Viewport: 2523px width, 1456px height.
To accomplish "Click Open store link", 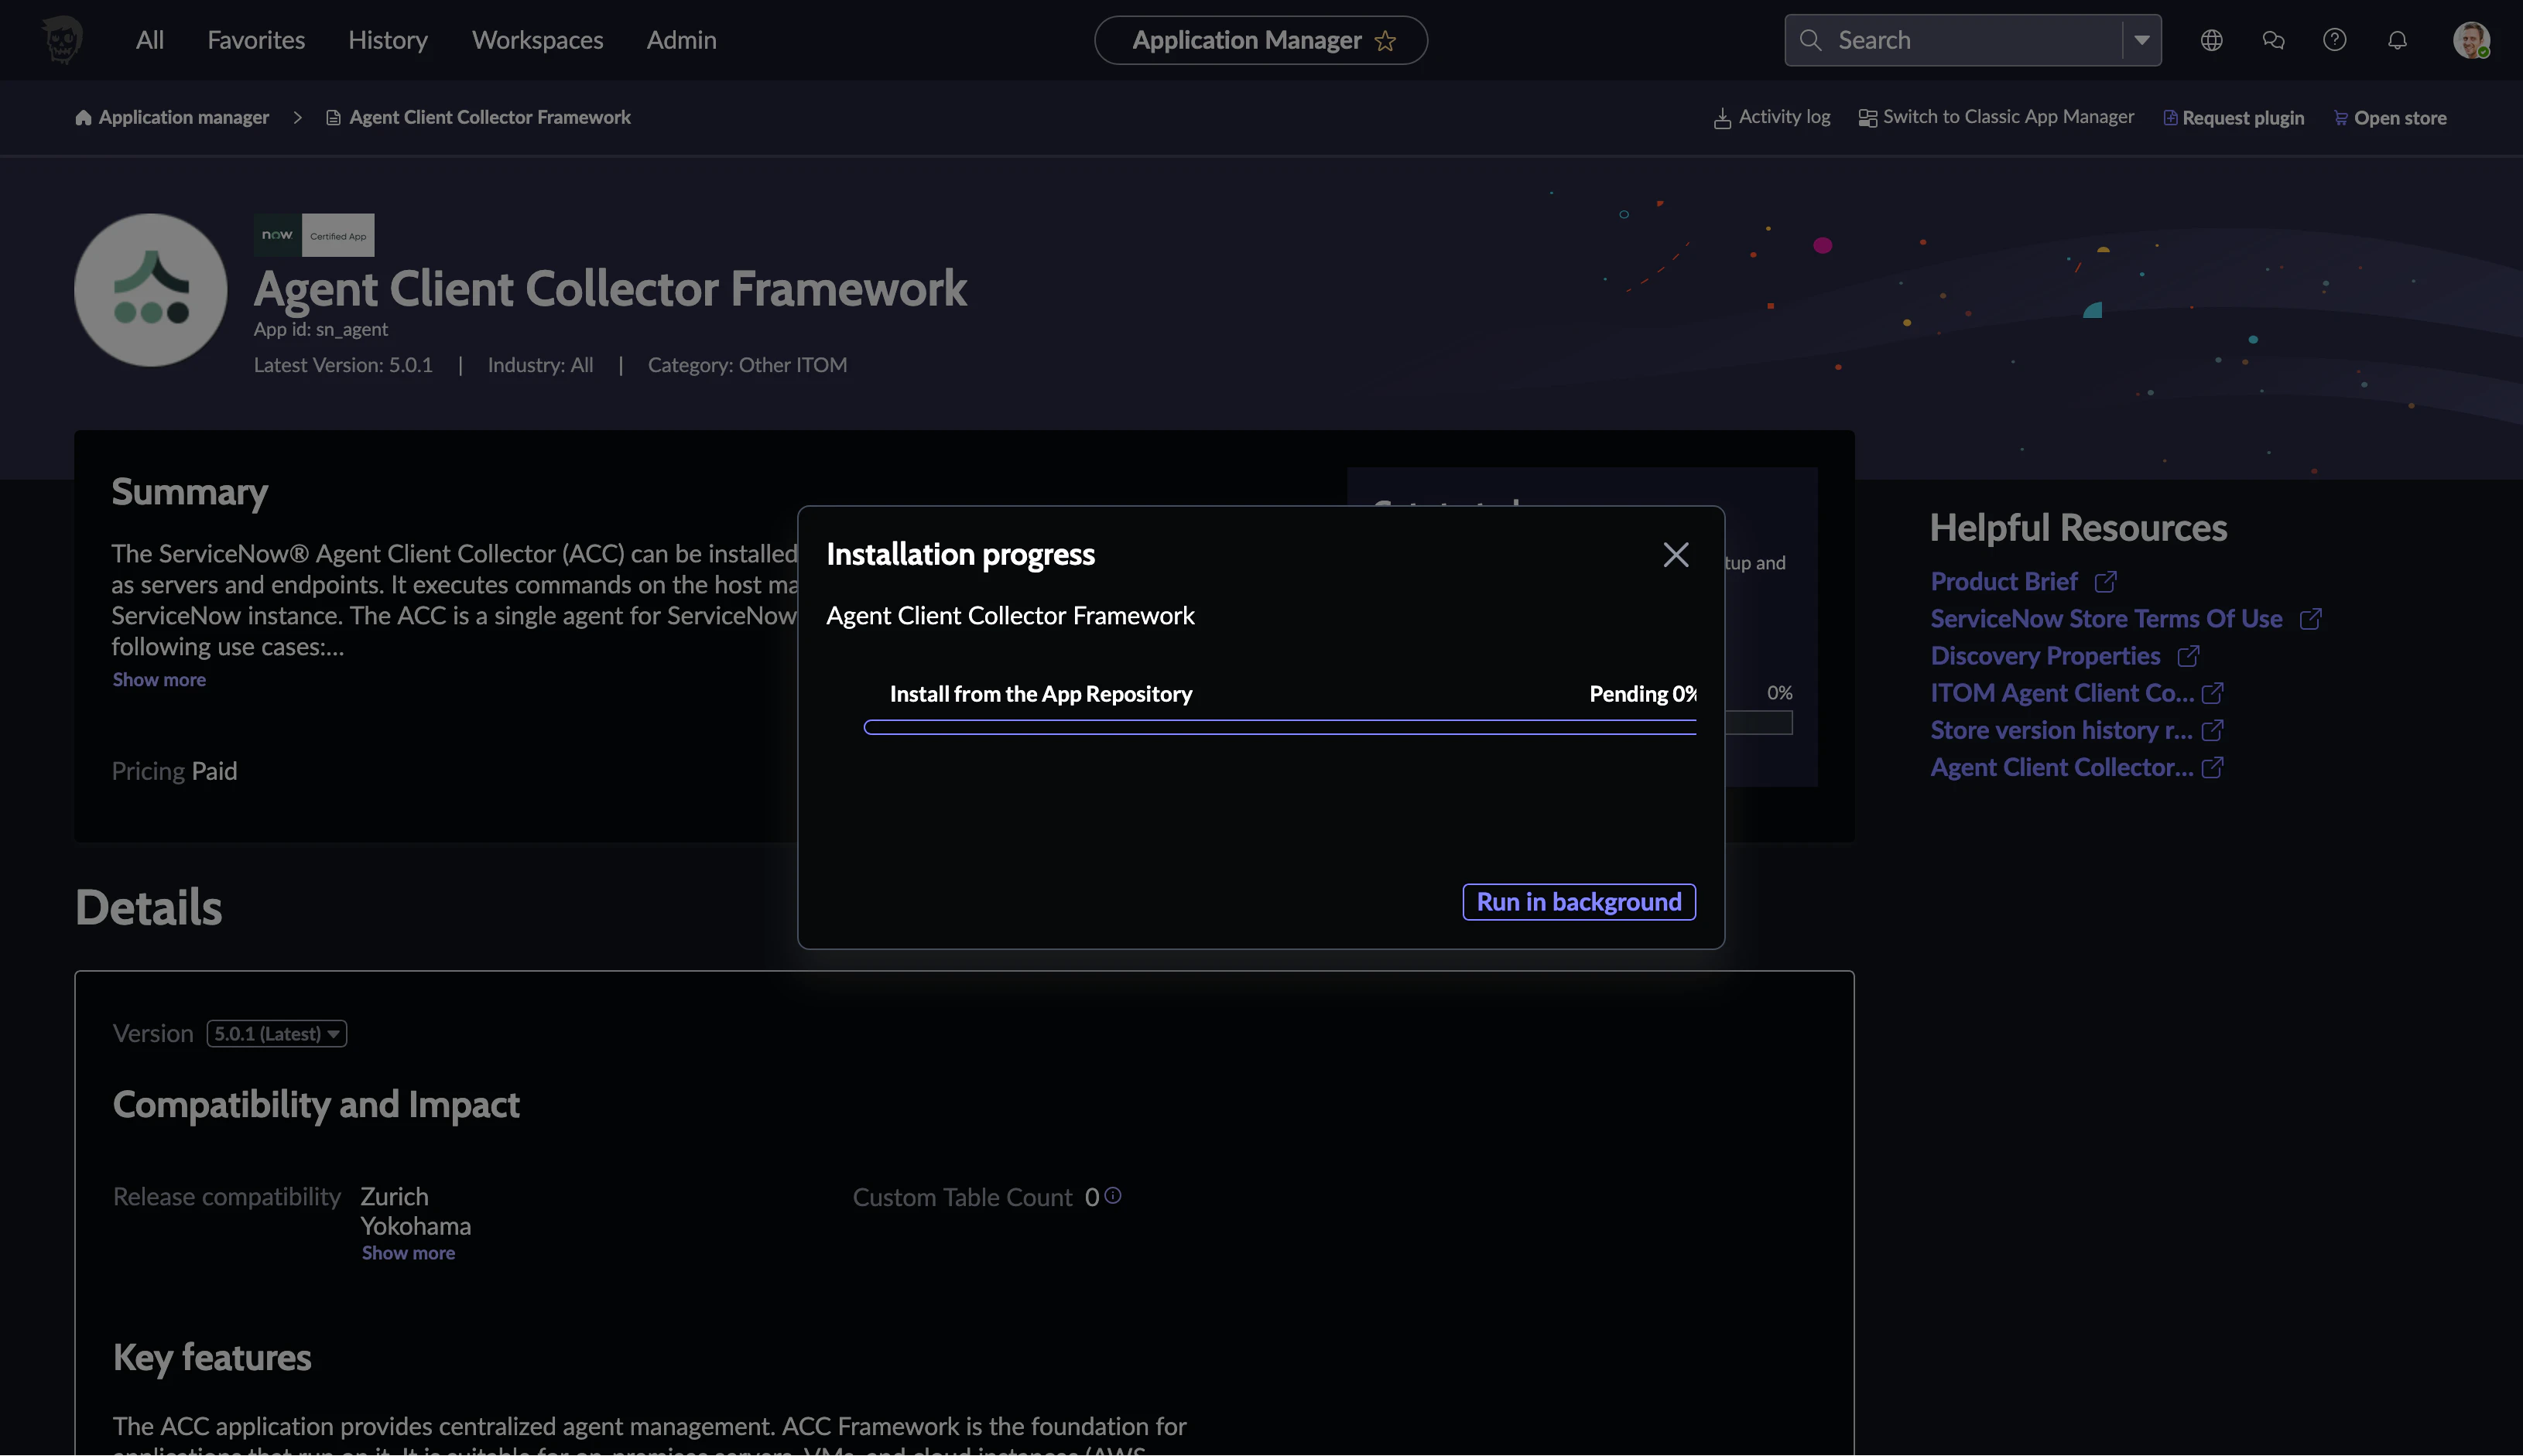I will [x=2400, y=118].
